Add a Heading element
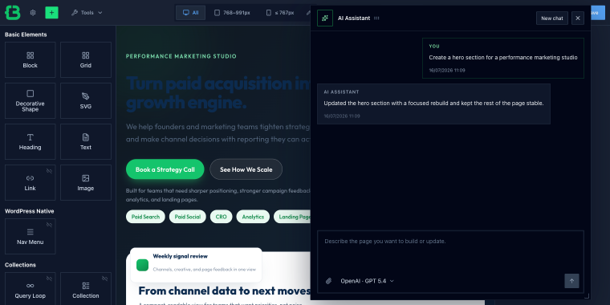This screenshot has height=305, width=610. (30, 141)
